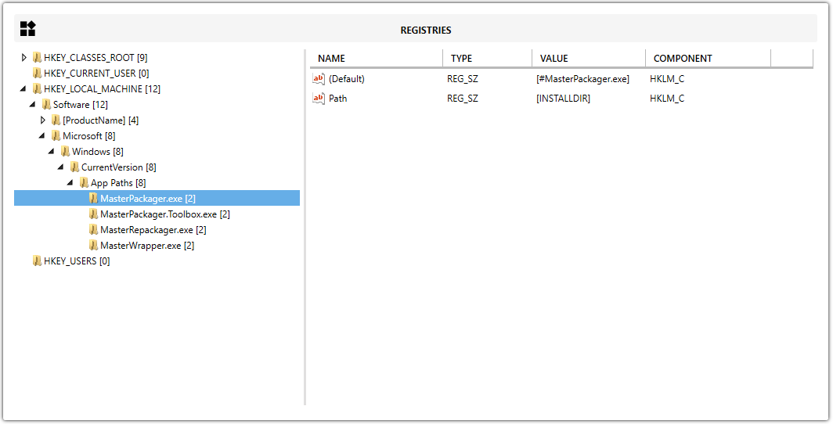Select the MasterWrapper.exe [2] key
Viewport: 833px width, 424px height.
point(147,245)
